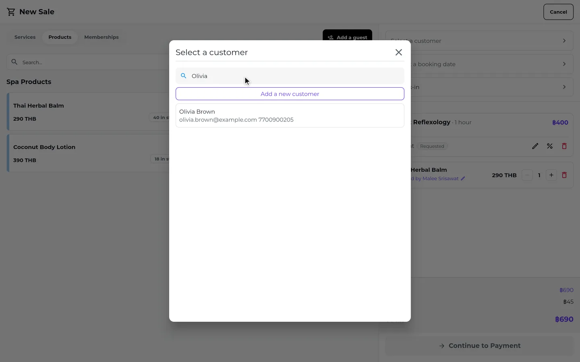This screenshot has height=362, width=580.
Task: Click the 290 THB price of Thai Herbal Balm card
Action: click(25, 119)
